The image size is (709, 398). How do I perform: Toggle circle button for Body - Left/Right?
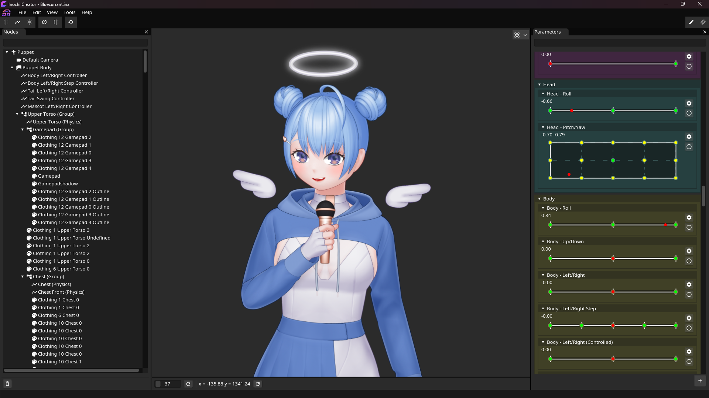coord(689,294)
